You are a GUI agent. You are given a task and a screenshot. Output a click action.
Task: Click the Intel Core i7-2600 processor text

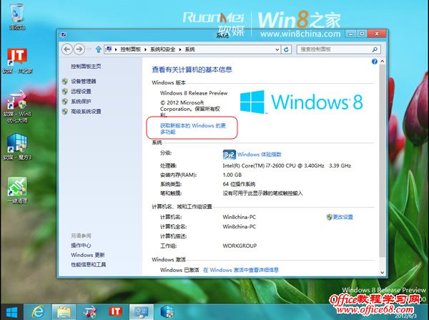pyautogui.click(x=287, y=165)
